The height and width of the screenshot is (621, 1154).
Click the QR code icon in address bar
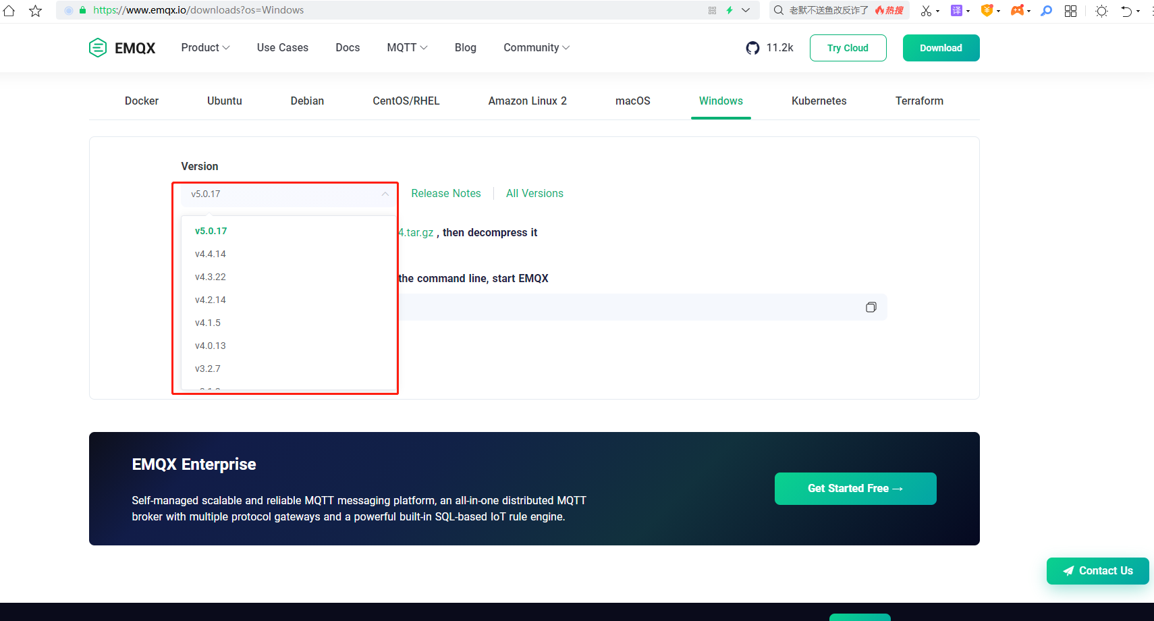pos(712,10)
